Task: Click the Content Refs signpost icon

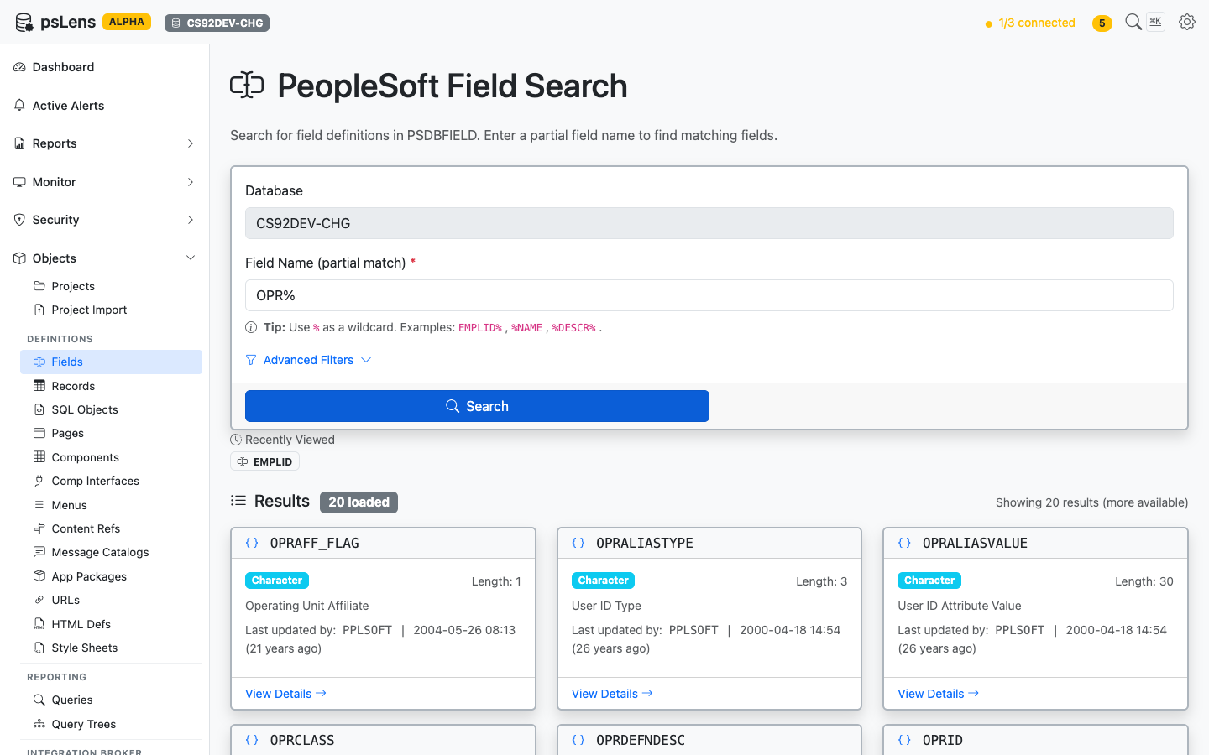Action: coord(39,528)
